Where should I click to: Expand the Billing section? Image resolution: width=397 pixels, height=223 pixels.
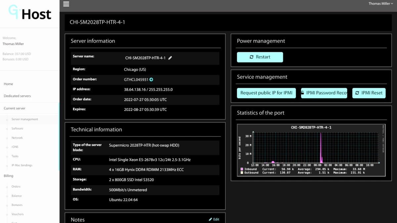pyautogui.click(x=9, y=176)
